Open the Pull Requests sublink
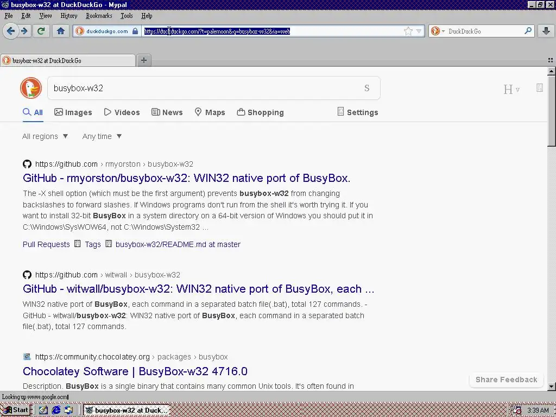This screenshot has height=417, width=556. [46, 244]
